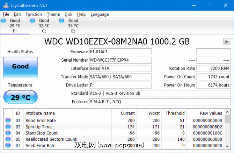Screen dimensions: 234x153
Task: Click scroll down arrow in attribute list
Action: point(227,146)
